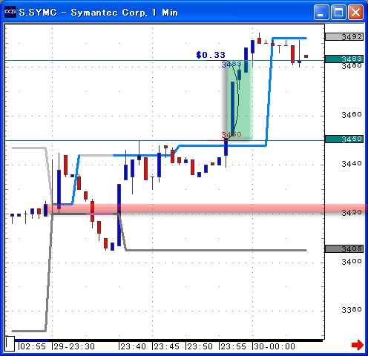Click the teal 3450 price marker on scale
The image size is (368, 356).
[x=344, y=139]
